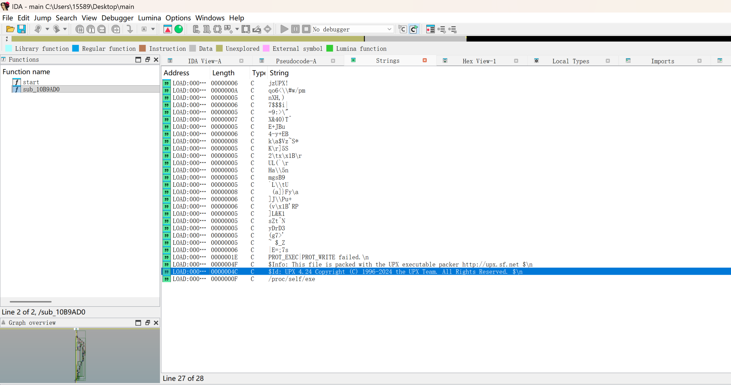Screen dimensions: 731x385
Task: Close the Strings tab
Action: coord(425,61)
